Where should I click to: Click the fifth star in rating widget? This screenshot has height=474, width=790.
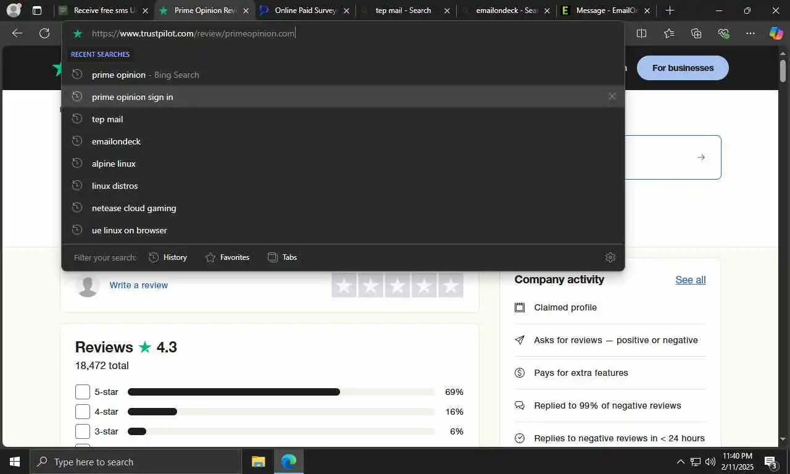(x=451, y=285)
